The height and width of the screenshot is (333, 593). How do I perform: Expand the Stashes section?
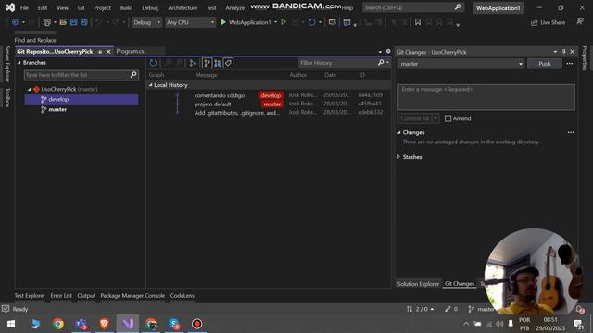click(x=398, y=156)
